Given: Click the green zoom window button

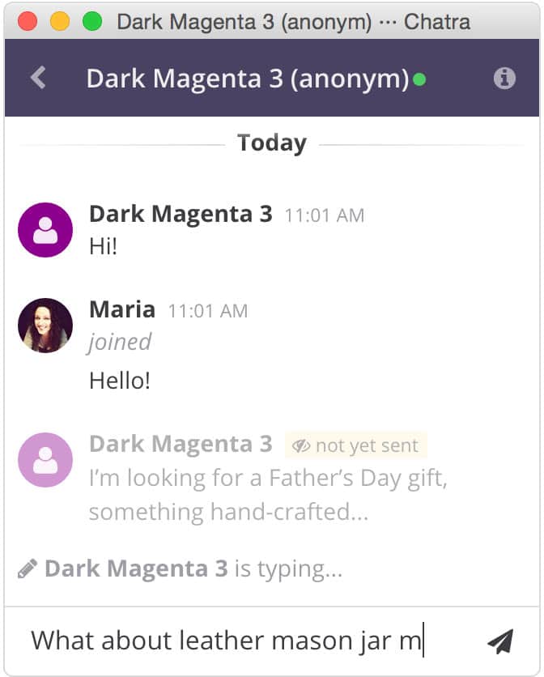Looking at the screenshot, I should click(x=92, y=21).
